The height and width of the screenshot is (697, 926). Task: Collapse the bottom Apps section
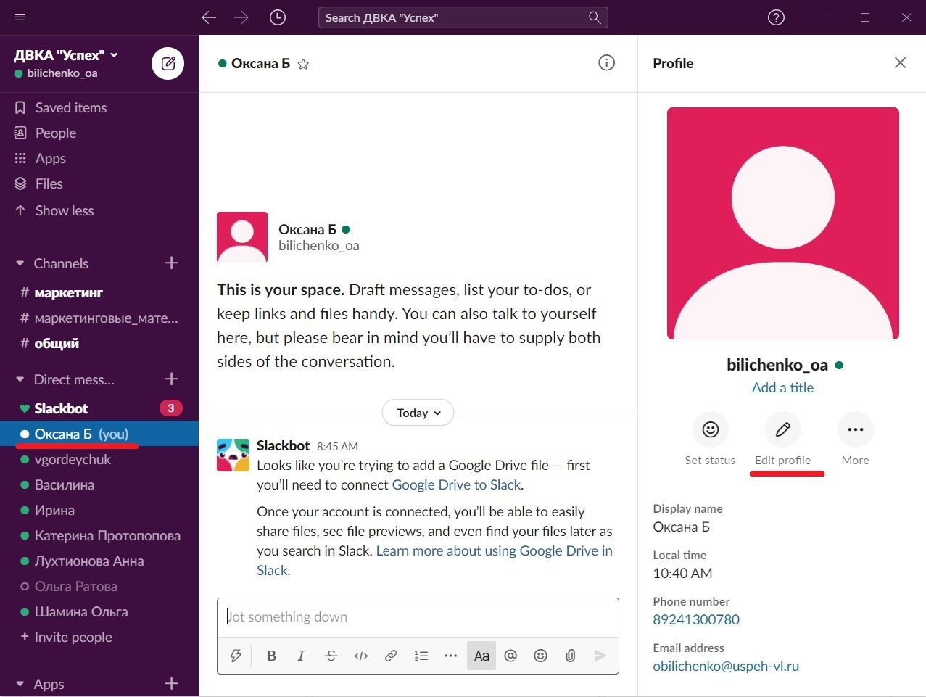coord(20,684)
